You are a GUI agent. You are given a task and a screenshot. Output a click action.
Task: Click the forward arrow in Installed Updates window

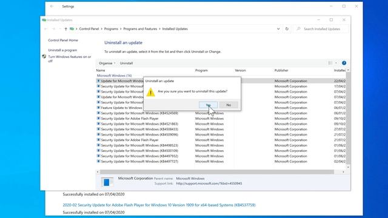(53, 29)
